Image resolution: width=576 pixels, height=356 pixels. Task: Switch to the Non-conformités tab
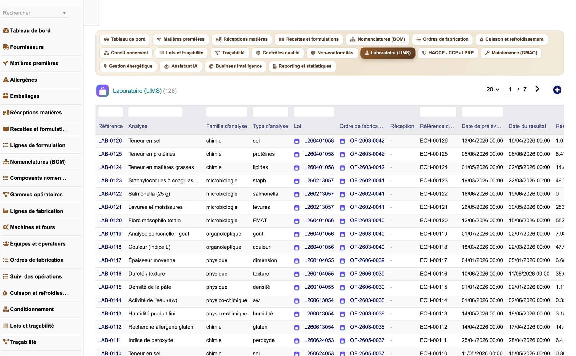point(332,53)
